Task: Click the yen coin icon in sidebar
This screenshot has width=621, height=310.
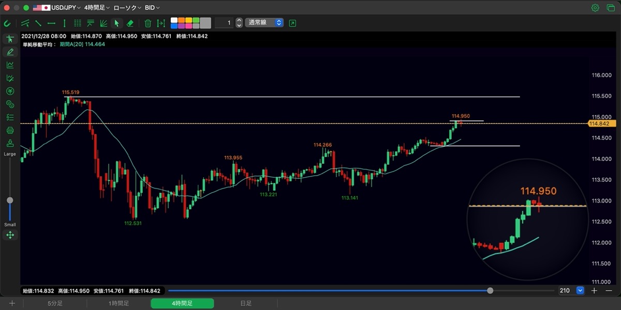Action: pos(10,91)
